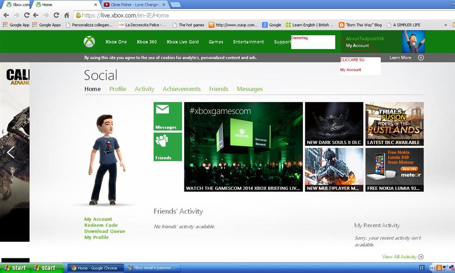Open the Redeem Code link
This screenshot has height=273, width=455.
101,225
